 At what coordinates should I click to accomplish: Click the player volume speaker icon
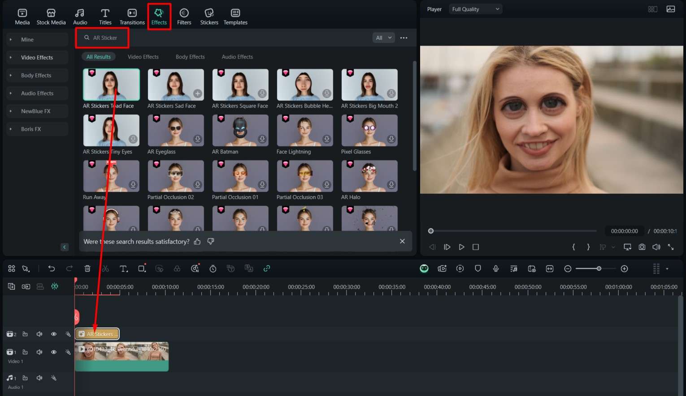tap(656, 247)
